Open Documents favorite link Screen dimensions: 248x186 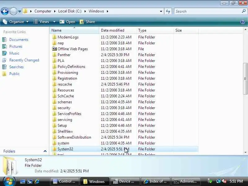click(x=19, y=40)
